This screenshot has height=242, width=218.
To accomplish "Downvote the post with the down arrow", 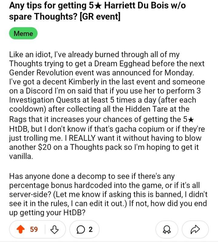I will pyautogui.click(x=54, y=229).
